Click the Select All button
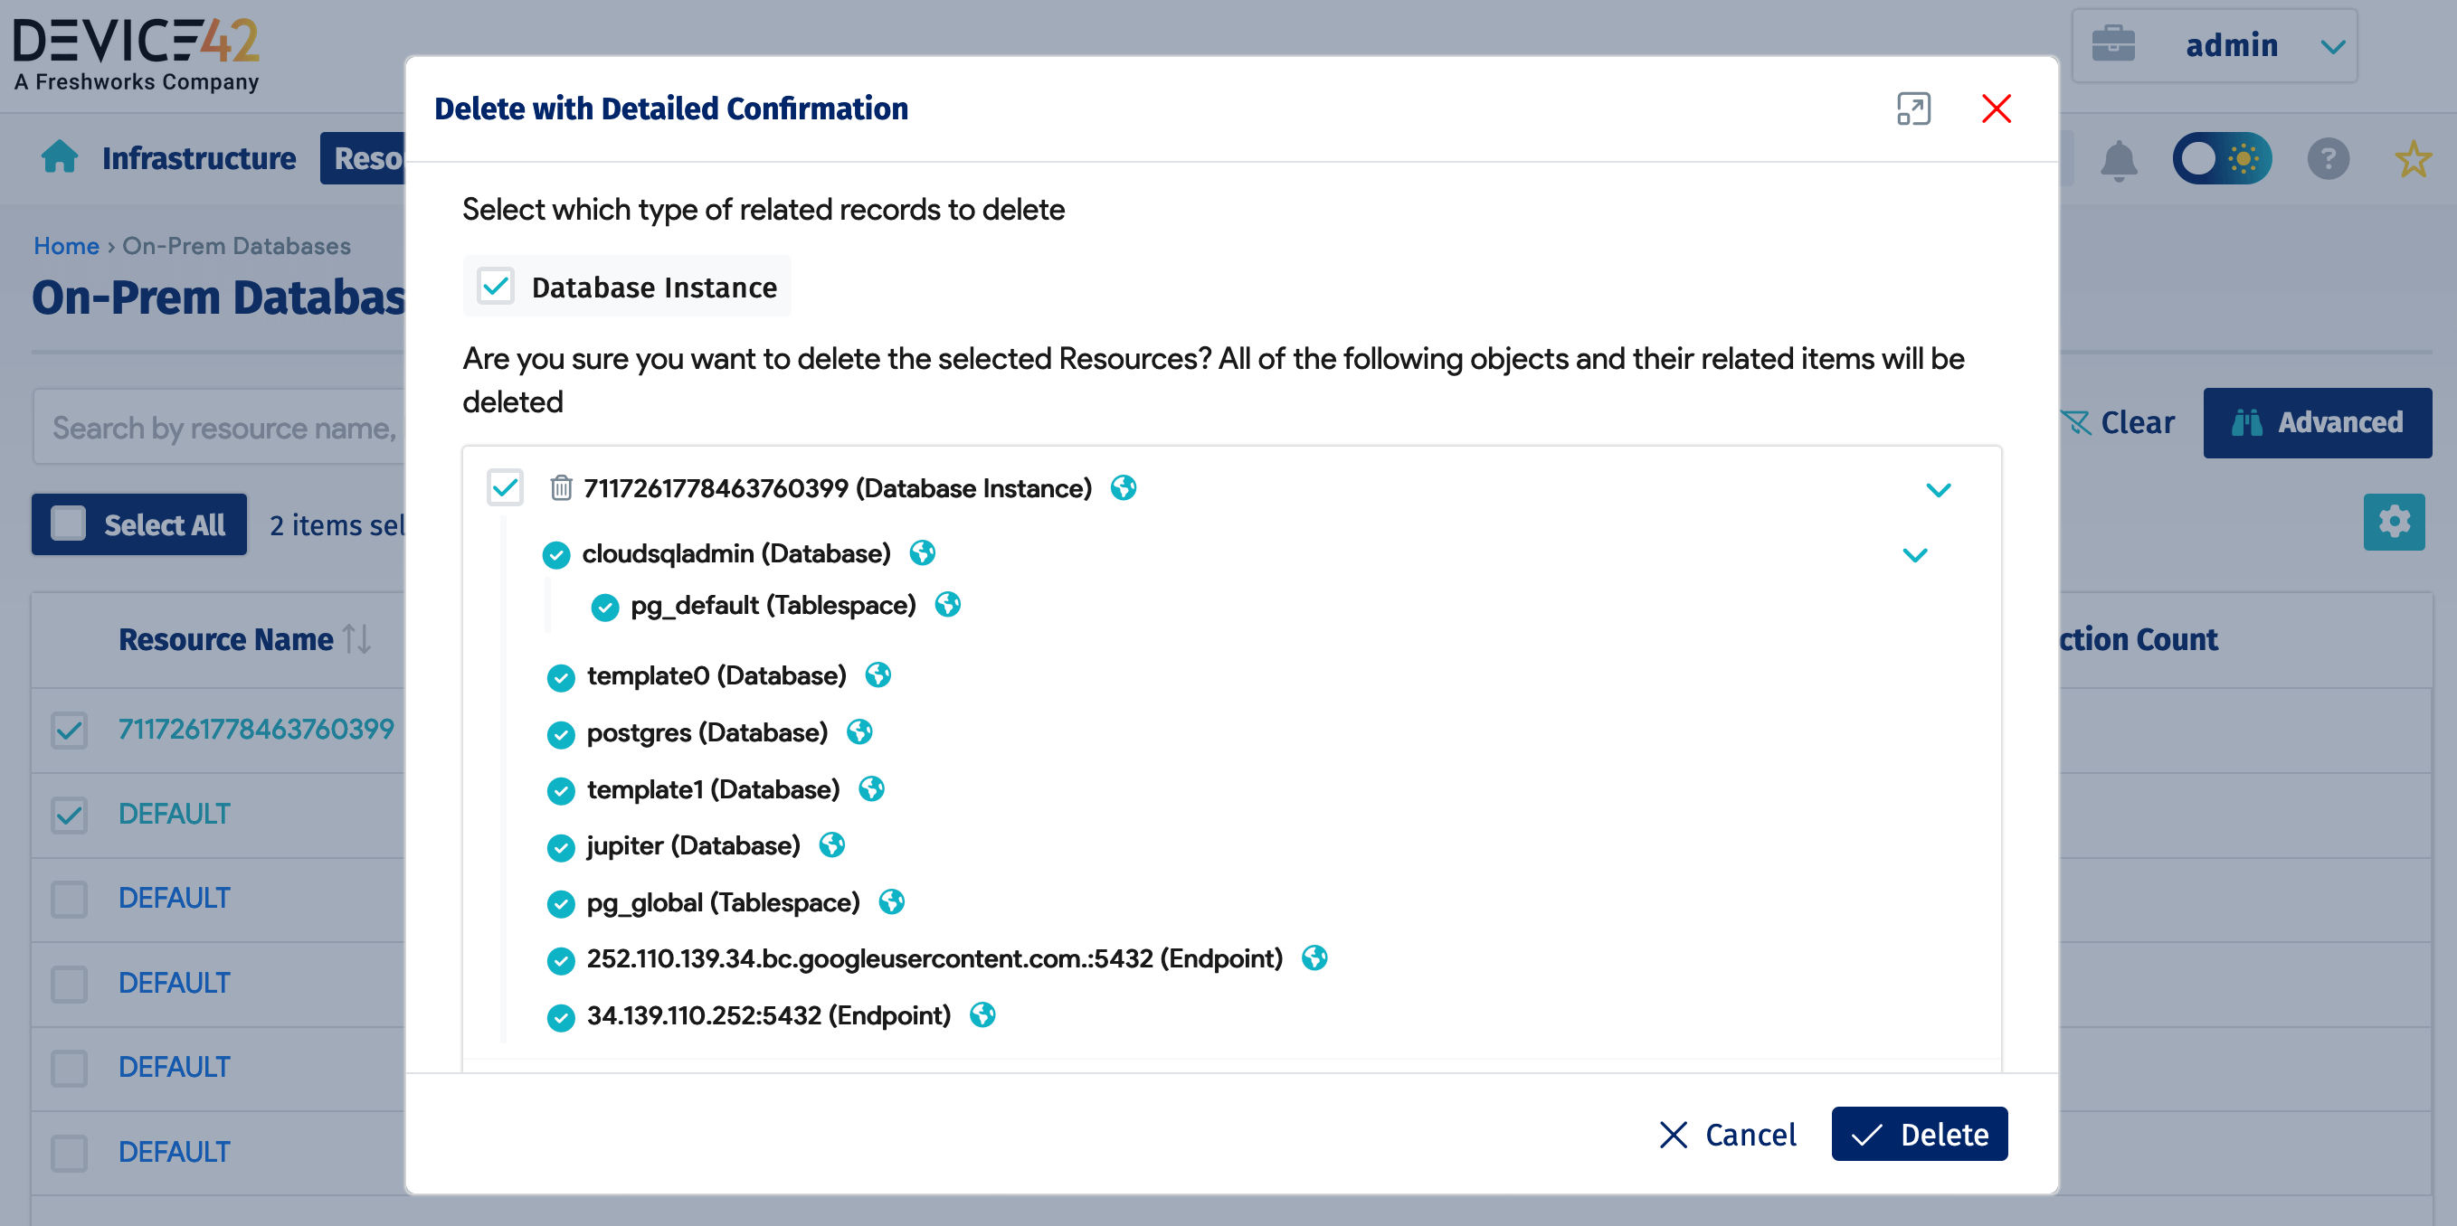Viewport: 2457px width, 1226px height. pyautogui.click(x=138, y=524)
